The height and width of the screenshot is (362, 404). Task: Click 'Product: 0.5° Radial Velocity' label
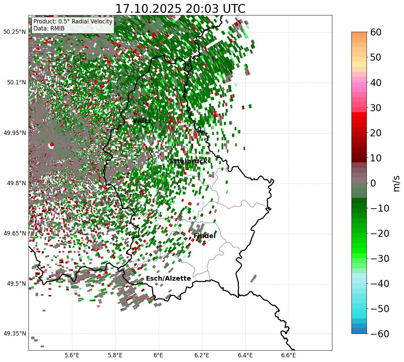pos(73,22)
